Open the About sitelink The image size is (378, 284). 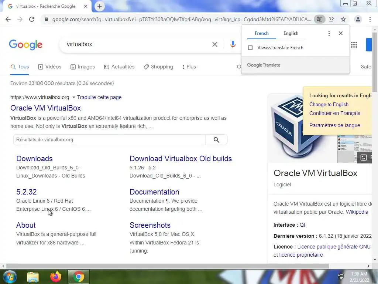[x=26, y=225]
